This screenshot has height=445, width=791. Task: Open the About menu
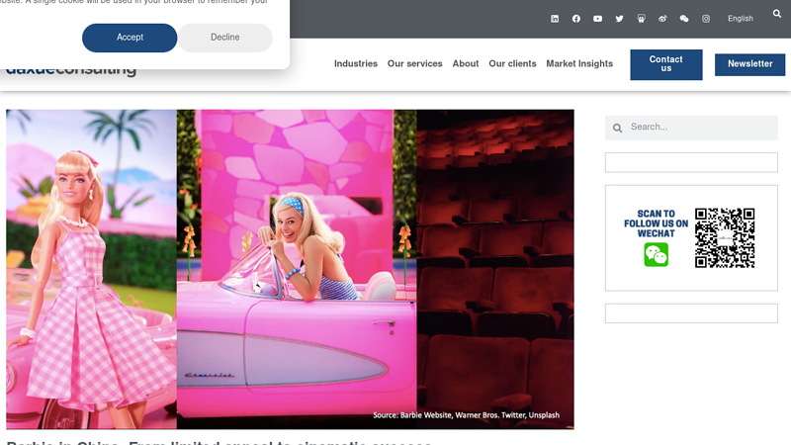tap(465, 64)
